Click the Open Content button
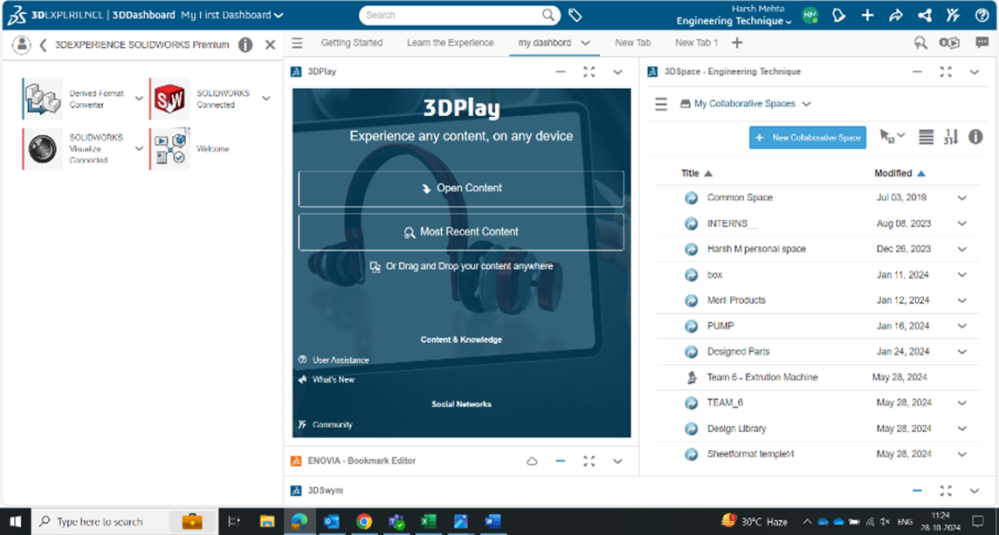Image resolution: width=999 pixels, height=535 pixels. click(x=461, y=188)
